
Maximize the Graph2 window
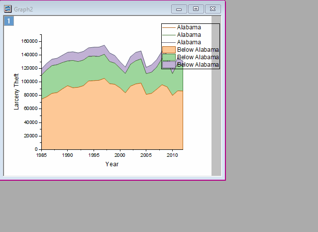tap(196, 8)
